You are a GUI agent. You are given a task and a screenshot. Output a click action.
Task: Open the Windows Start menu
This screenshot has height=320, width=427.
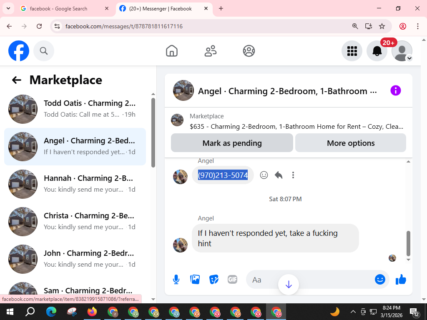10,312
